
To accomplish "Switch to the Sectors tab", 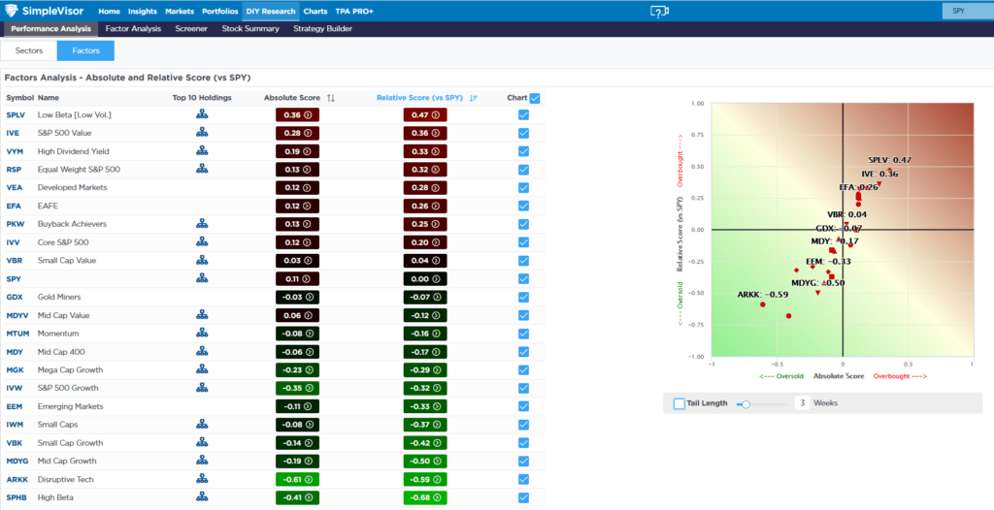I will tap(28, 50).
